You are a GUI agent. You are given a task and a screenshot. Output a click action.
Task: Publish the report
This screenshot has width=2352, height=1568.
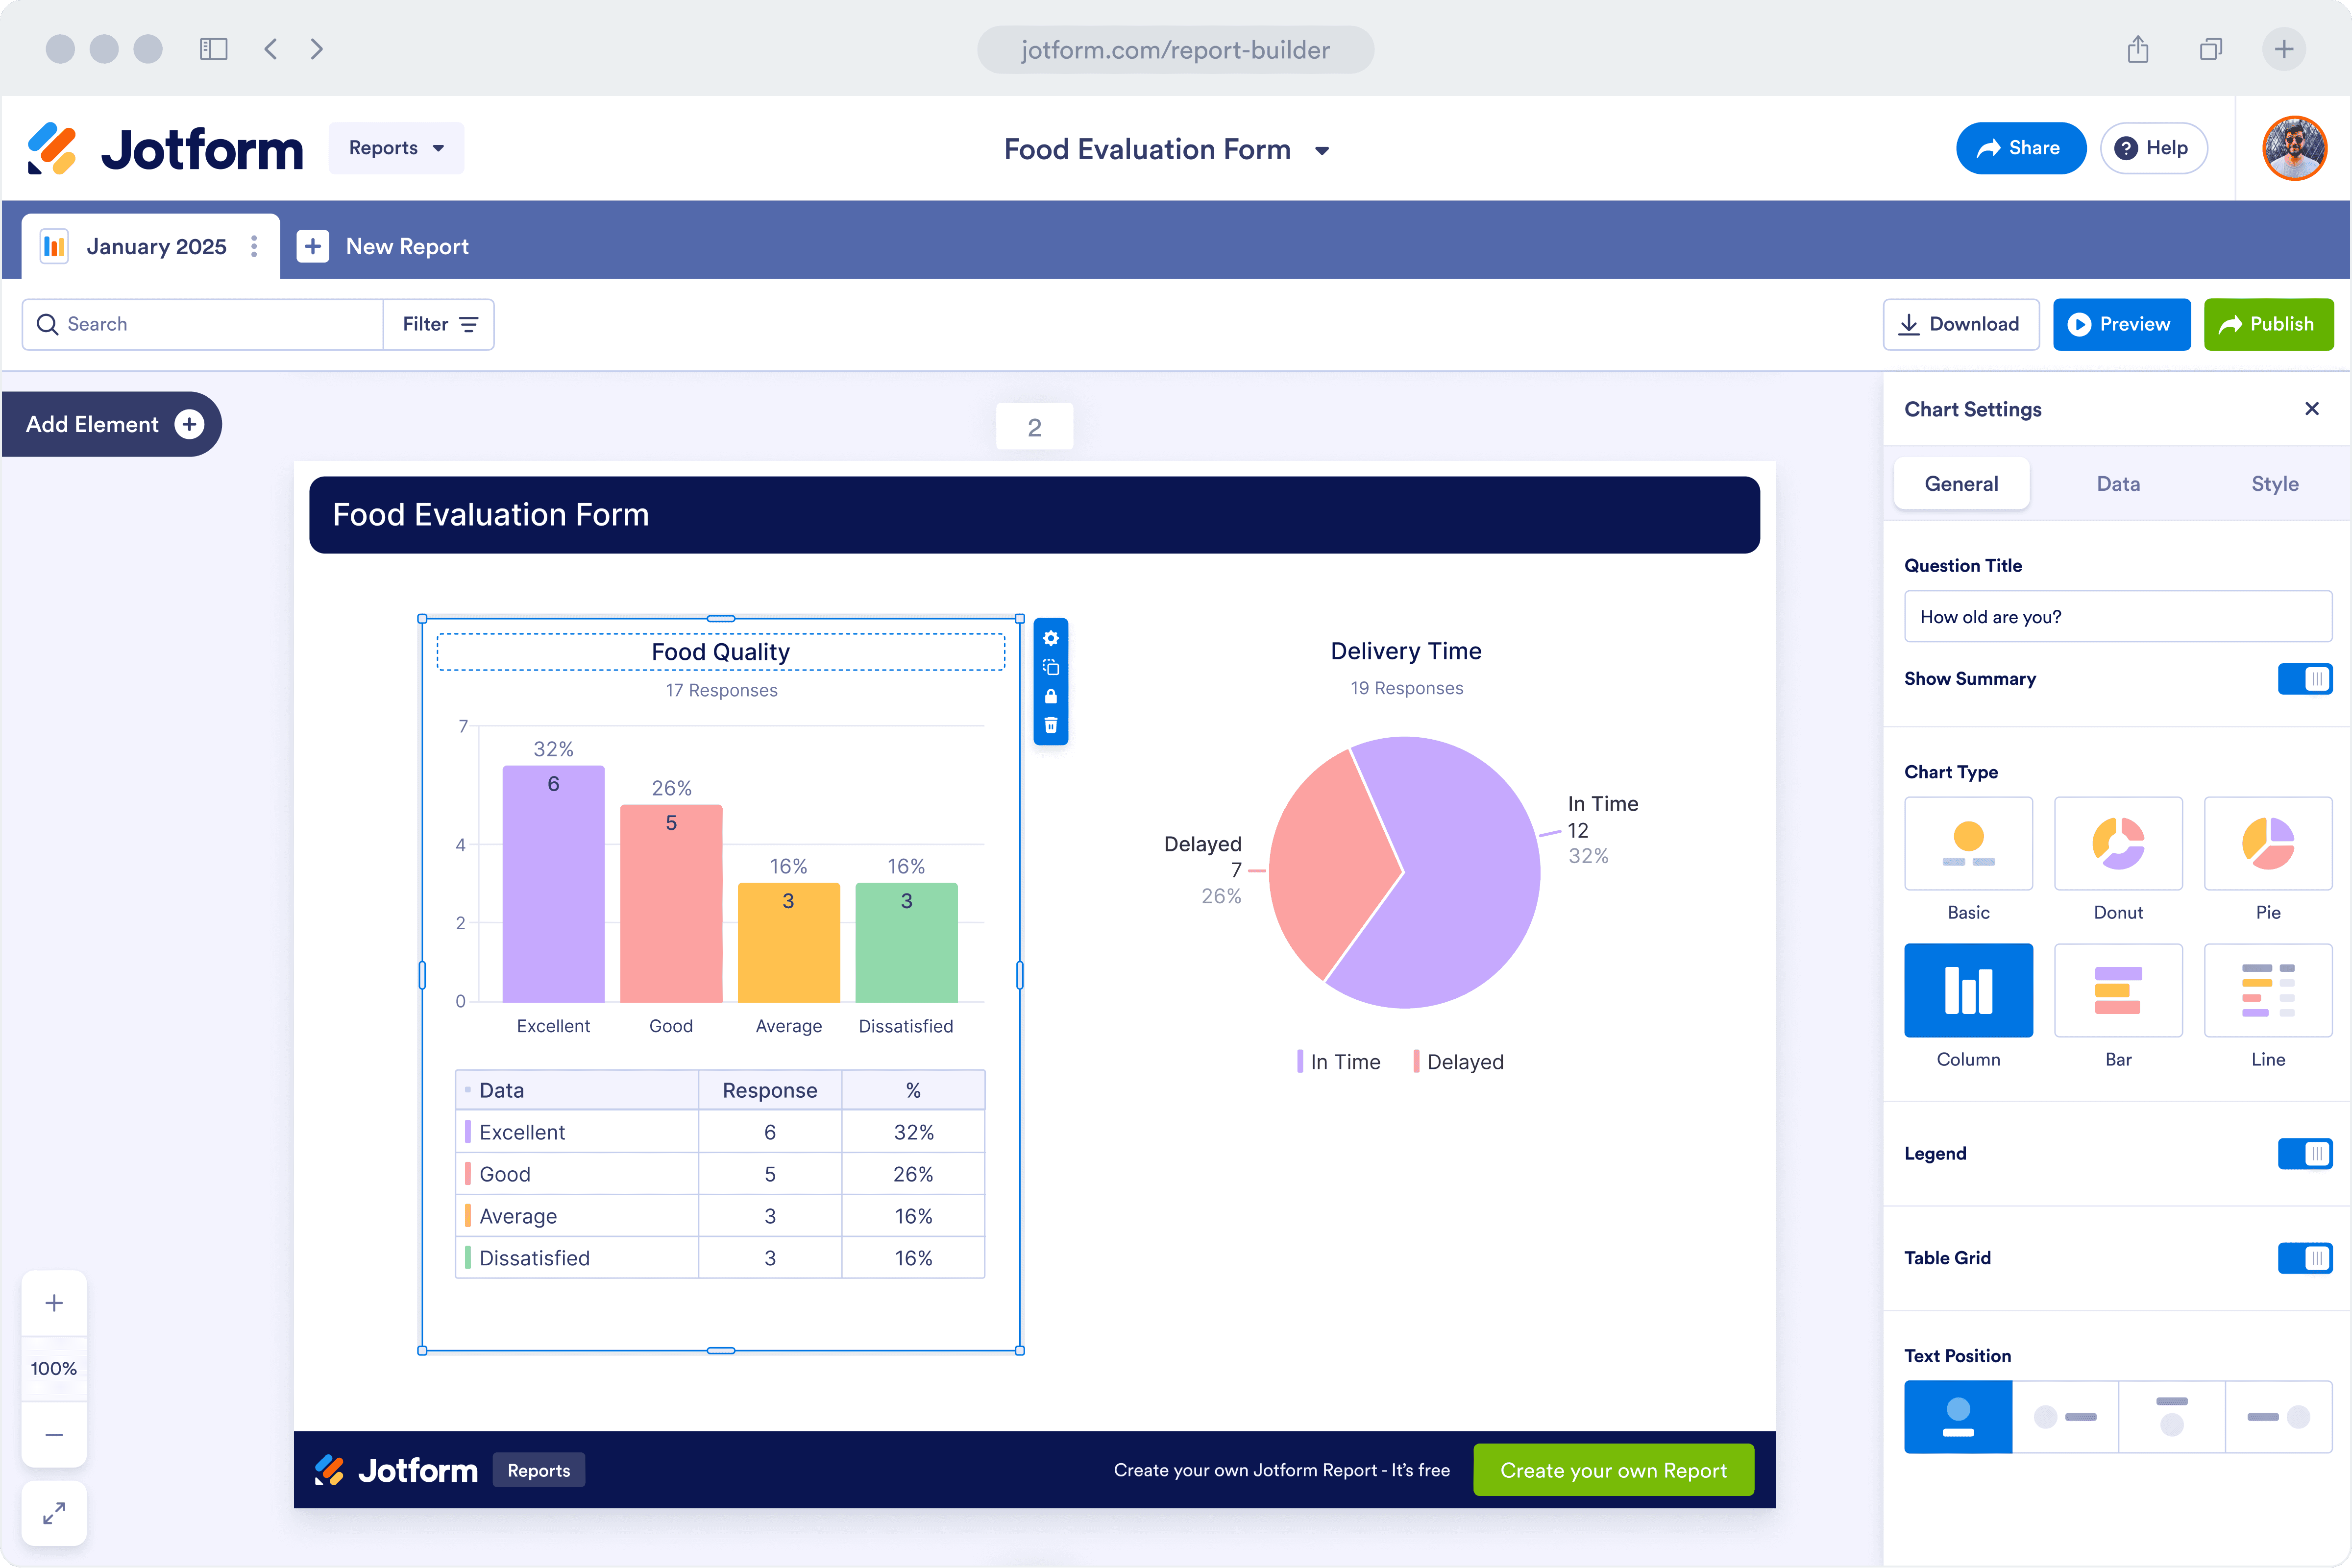(2268, 324)
